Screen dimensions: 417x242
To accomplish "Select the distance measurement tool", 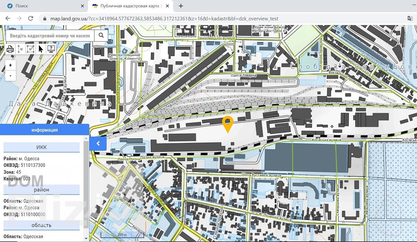I will [20, 49].
